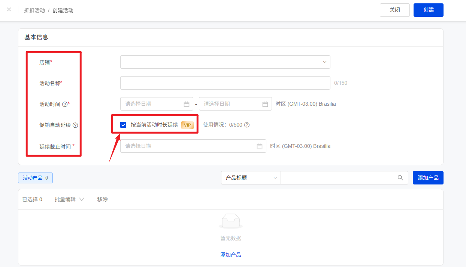
Task: Click calendar icon in end date field
Action: click(265, 104)
